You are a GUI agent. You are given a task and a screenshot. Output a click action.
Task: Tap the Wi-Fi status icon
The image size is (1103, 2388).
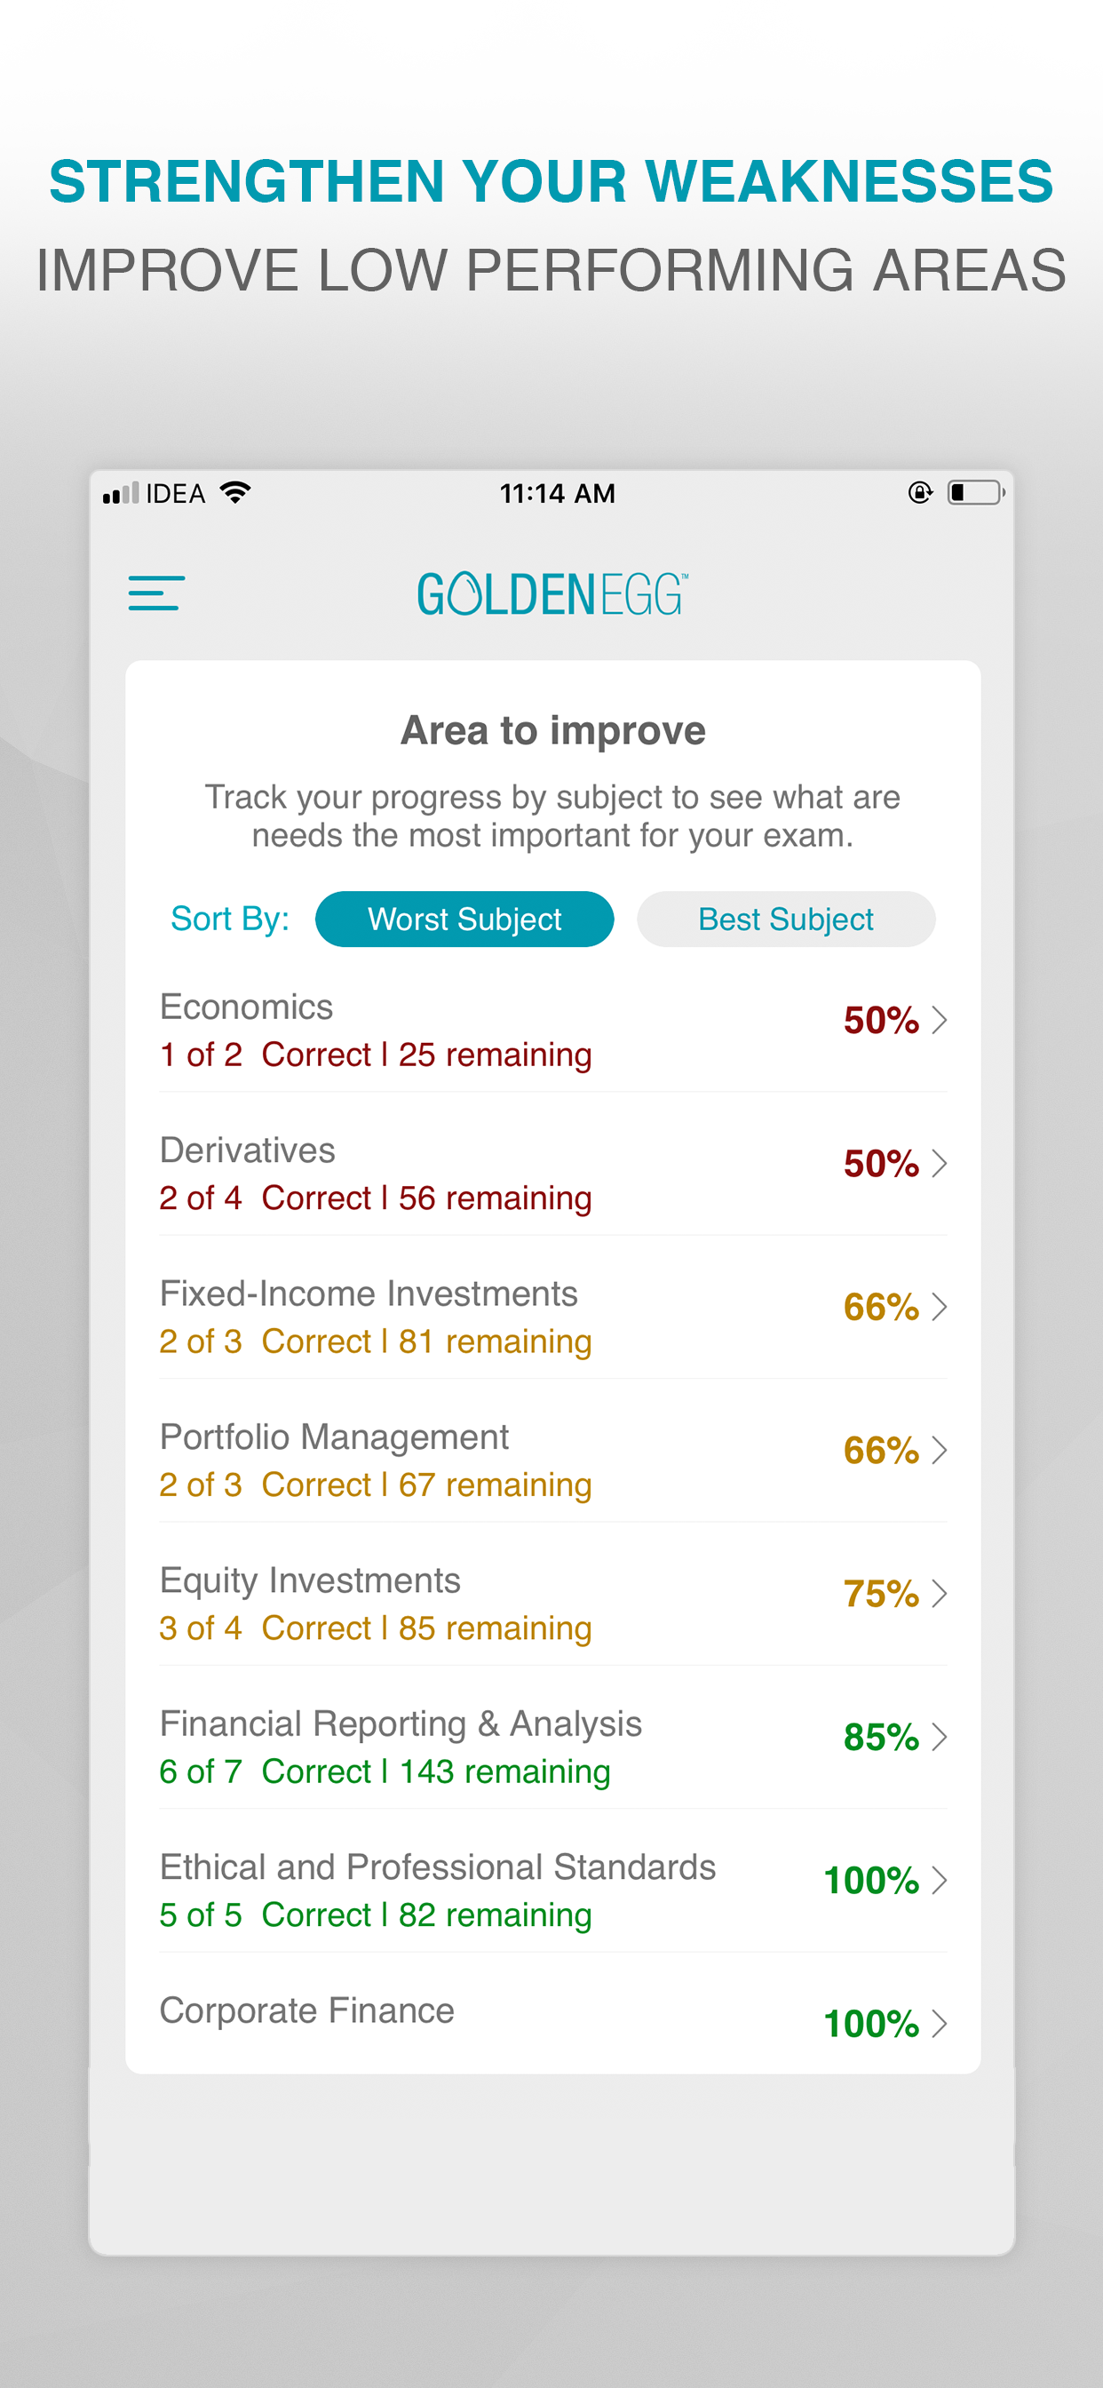(235, 492)
